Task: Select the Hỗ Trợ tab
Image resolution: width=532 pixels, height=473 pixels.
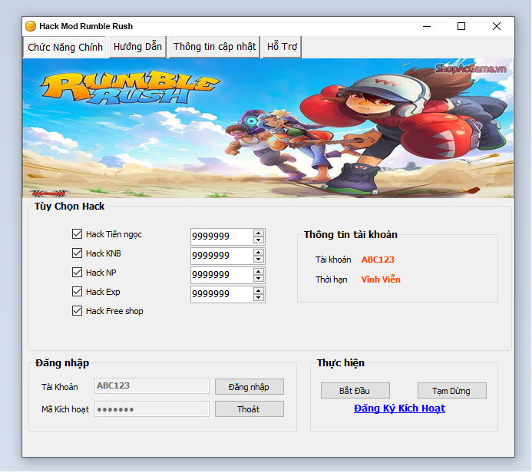Action: click(x=282, y=47)
